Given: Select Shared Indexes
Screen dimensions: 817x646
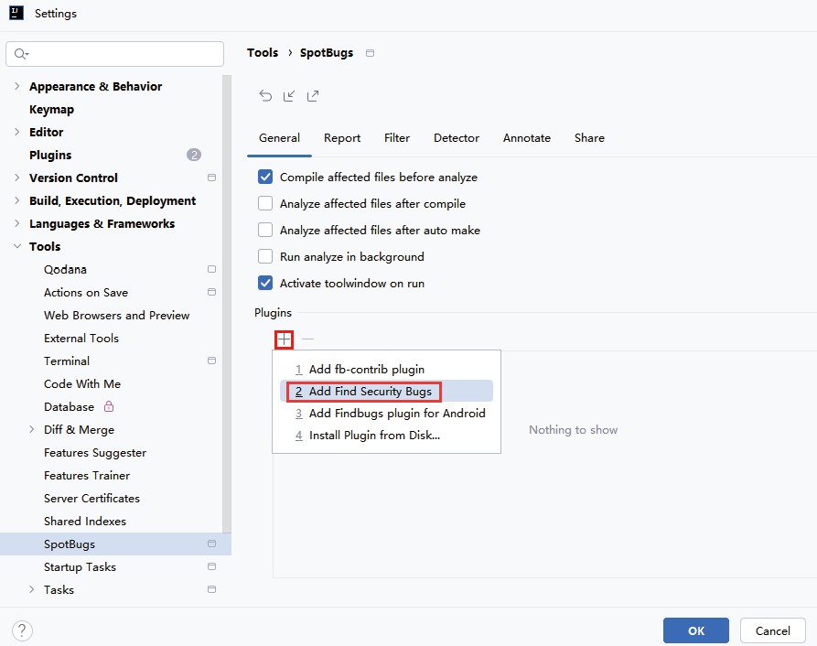Looking at the screenshot, I should (x=85, y=522).
